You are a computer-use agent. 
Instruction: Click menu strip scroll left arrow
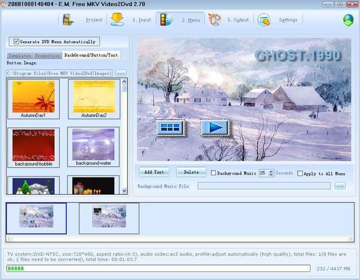point(10,239)
